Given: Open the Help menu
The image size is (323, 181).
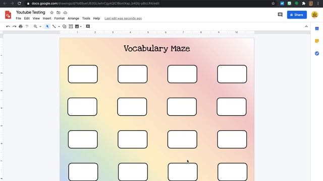Looking at the screenshot, I should pyautogui.click(x=96, y=19).
